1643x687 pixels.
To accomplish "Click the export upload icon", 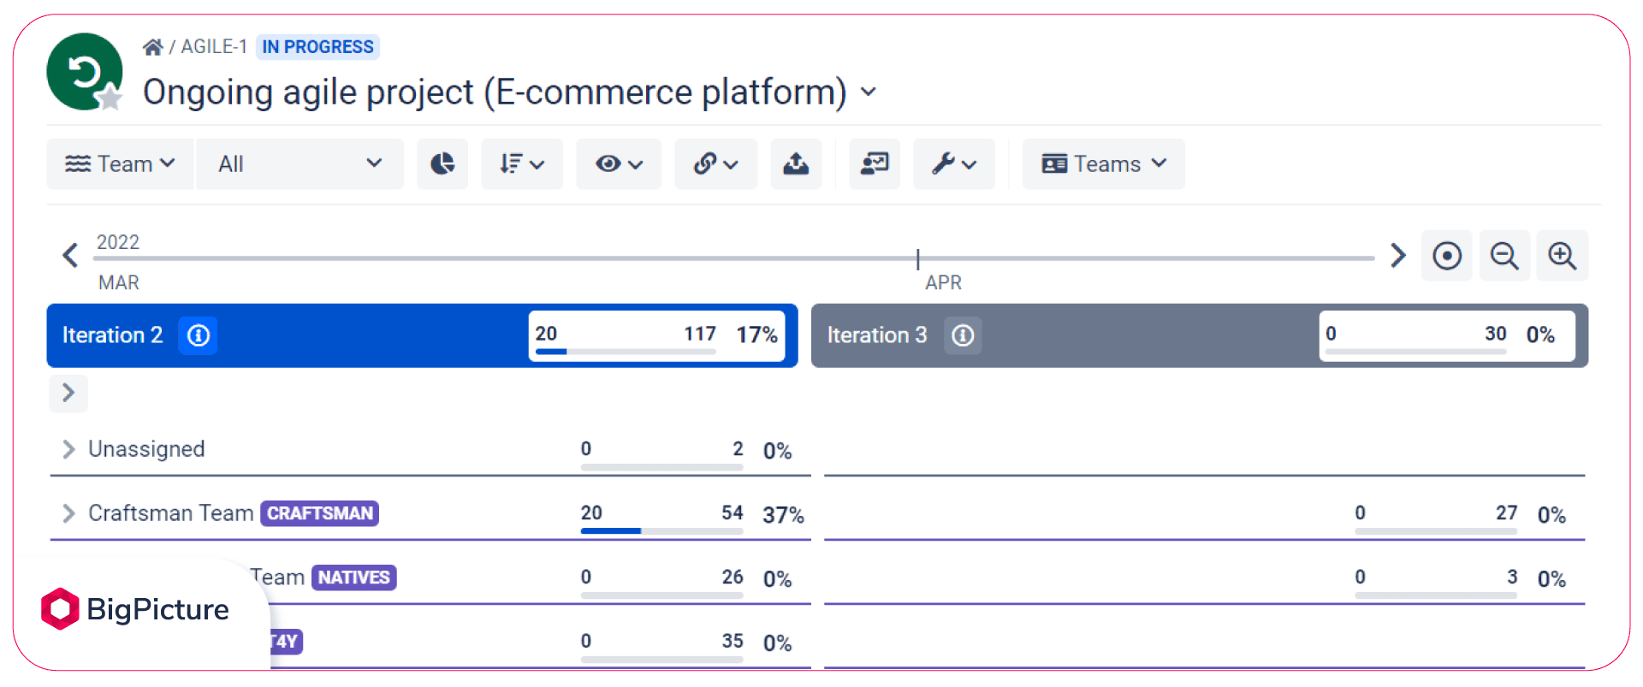I will click(x=796, y=163).
